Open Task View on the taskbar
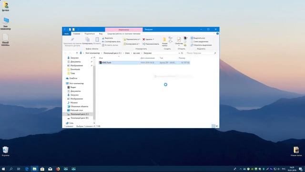The height and width of the screenshot is (172, 305). point(19,169)
